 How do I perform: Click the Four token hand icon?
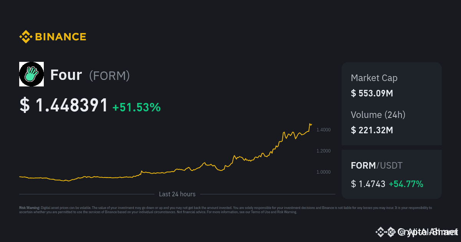coord(32,74)
